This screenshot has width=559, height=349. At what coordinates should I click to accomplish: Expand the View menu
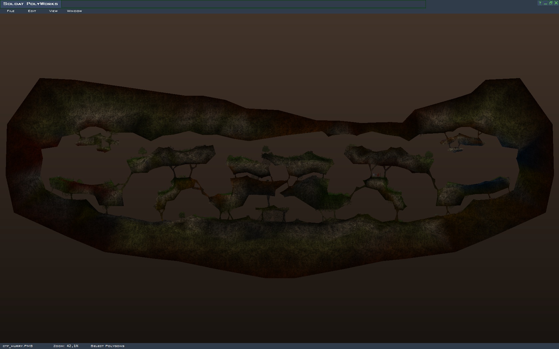(53, 11)
